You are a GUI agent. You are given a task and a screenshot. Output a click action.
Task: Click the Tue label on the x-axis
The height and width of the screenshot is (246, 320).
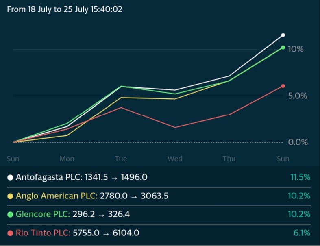tap(121, 159)
